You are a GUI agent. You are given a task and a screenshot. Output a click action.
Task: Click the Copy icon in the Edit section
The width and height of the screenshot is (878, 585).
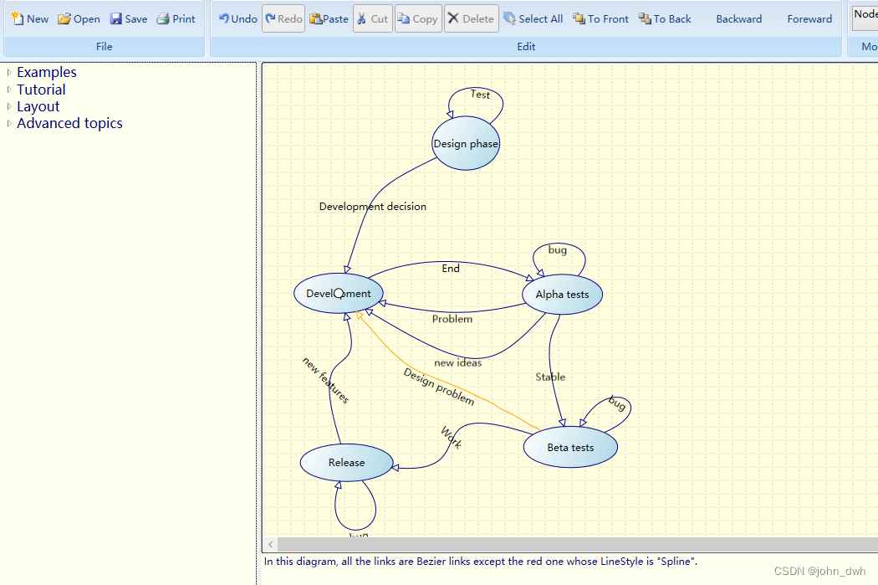pyautogui.click(x=417, y=18)
